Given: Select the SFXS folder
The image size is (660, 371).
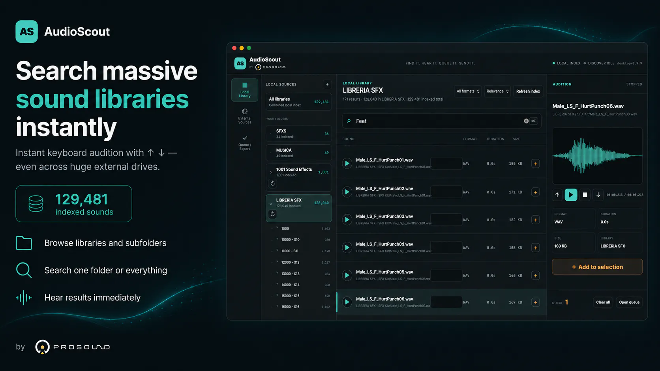Looking at the screenshot, I should coord(299,134).
